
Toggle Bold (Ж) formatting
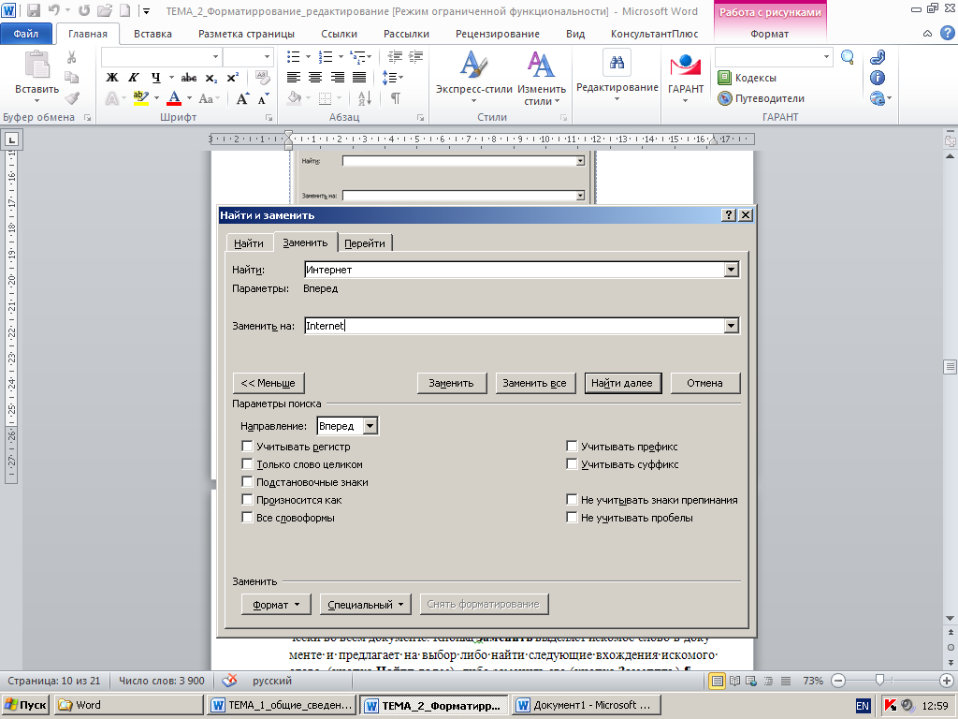(x=112, y=78)
